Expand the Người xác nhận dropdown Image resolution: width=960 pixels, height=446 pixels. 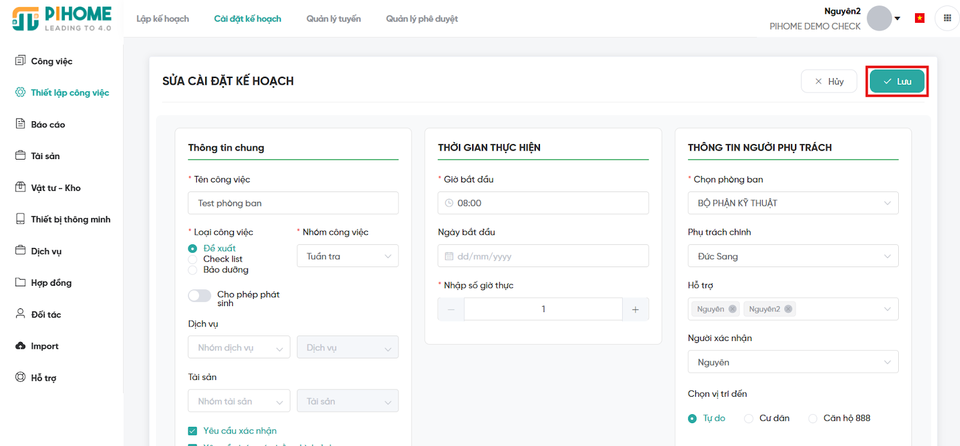[793, 363]
